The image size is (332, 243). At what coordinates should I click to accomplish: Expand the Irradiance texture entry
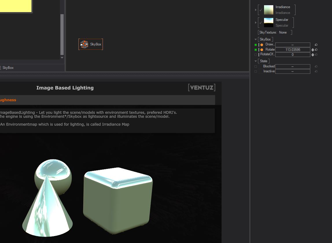coord(256,10)
